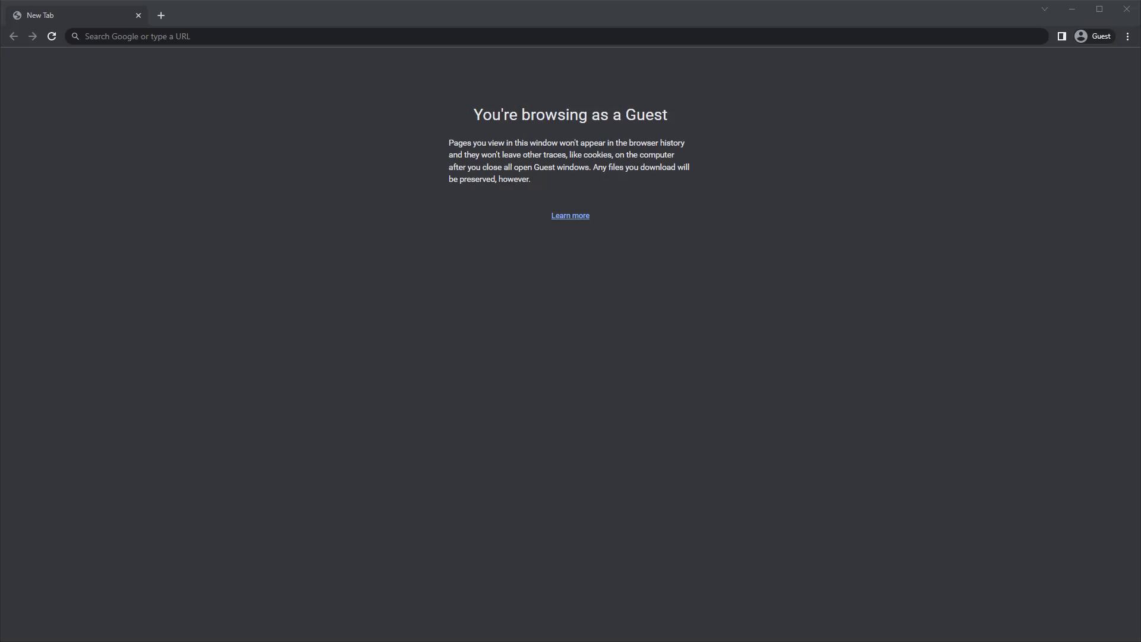Open the three-dot Chrome menu
This screenshot has height=642, width=1141.
click(x=1127, y=36)
